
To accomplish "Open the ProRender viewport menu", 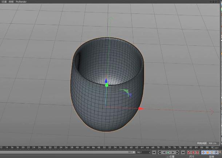I will pos(21,2).
